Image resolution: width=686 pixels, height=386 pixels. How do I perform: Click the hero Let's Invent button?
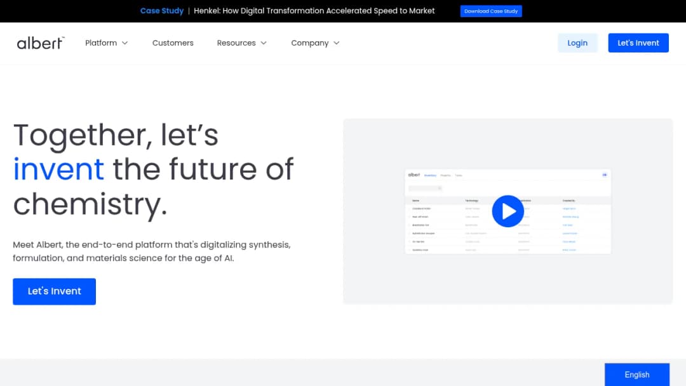click(54, 291)
